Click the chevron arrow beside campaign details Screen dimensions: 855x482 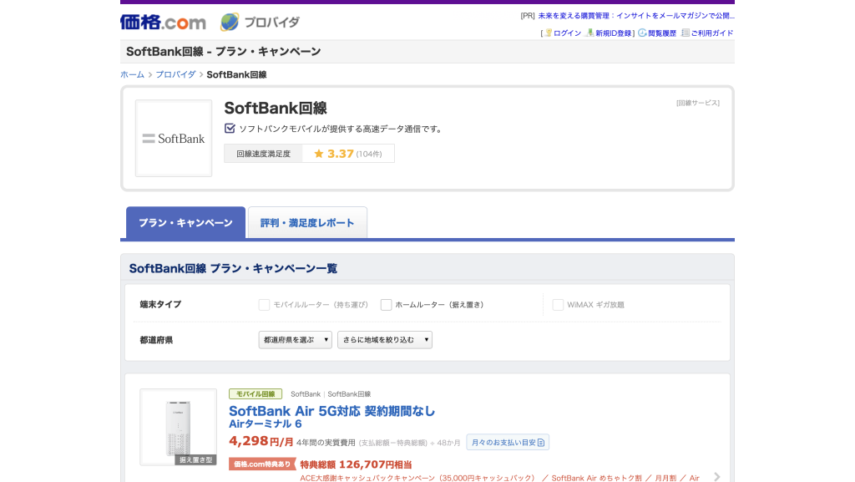point(717,477)
